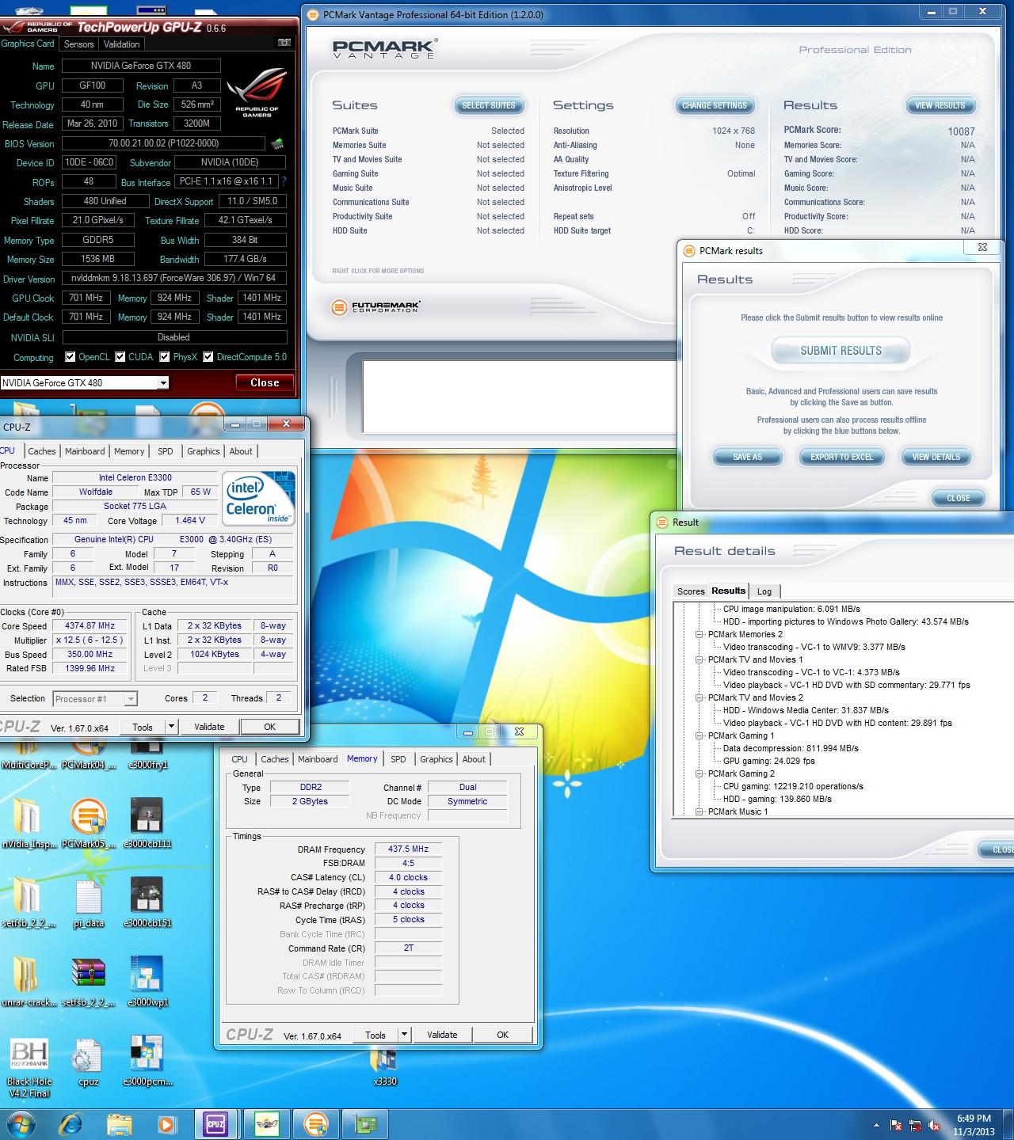
Task: Open Caches tab in CPU-Z CPU window
Action: click(42, 451)
